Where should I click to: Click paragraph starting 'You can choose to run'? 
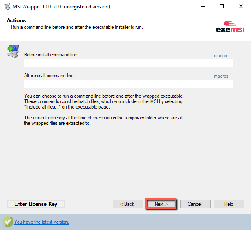pyautogui.click(x=104, y=101)
